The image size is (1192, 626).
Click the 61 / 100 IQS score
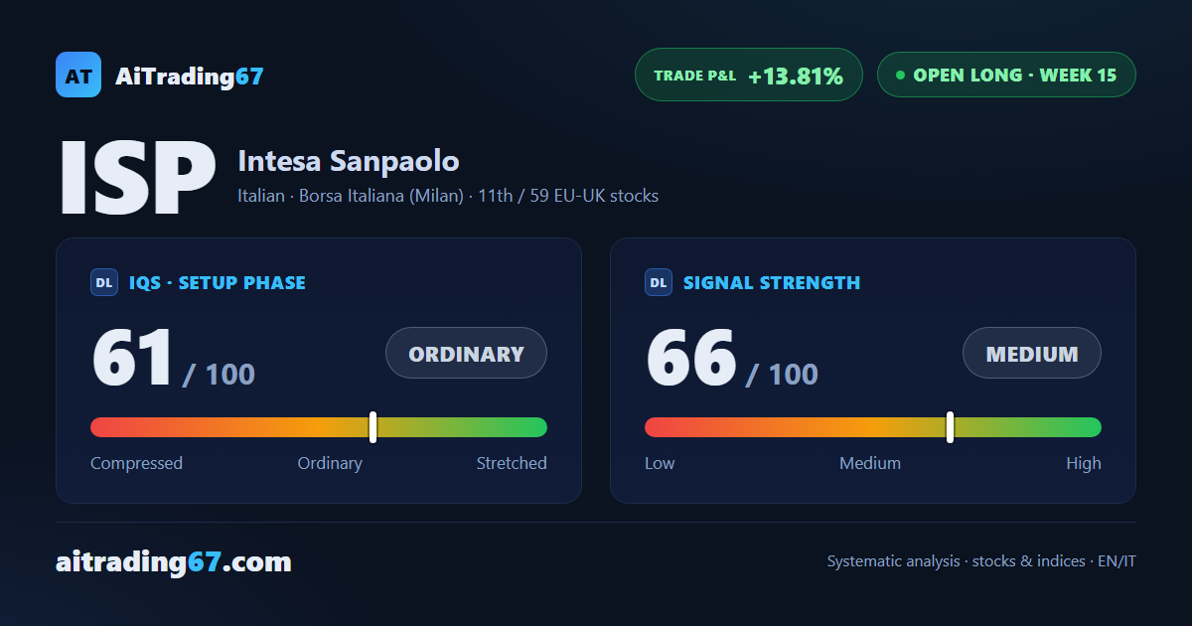coord(173,359)
